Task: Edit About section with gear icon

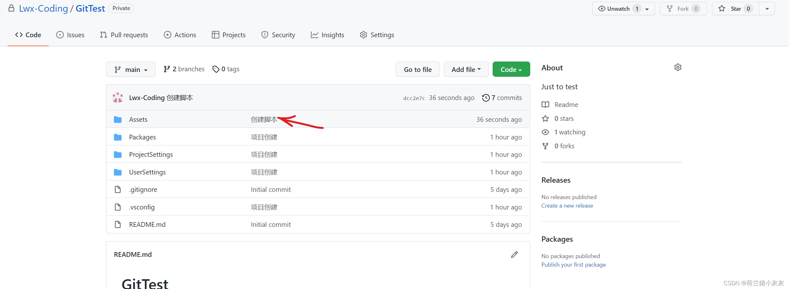Action: 678,67
